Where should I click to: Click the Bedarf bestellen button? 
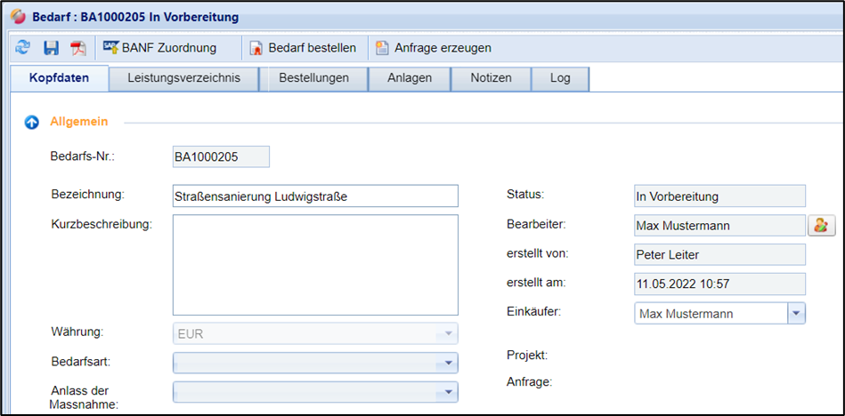tap(303, 48)
